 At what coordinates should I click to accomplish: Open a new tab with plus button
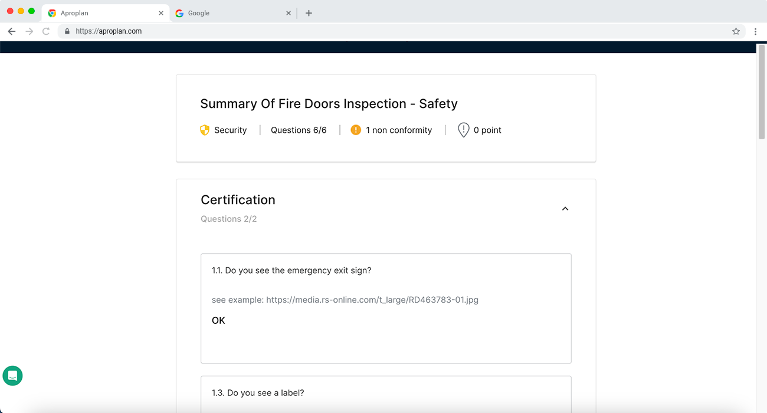pyautogui.click(x=309, y=13)
